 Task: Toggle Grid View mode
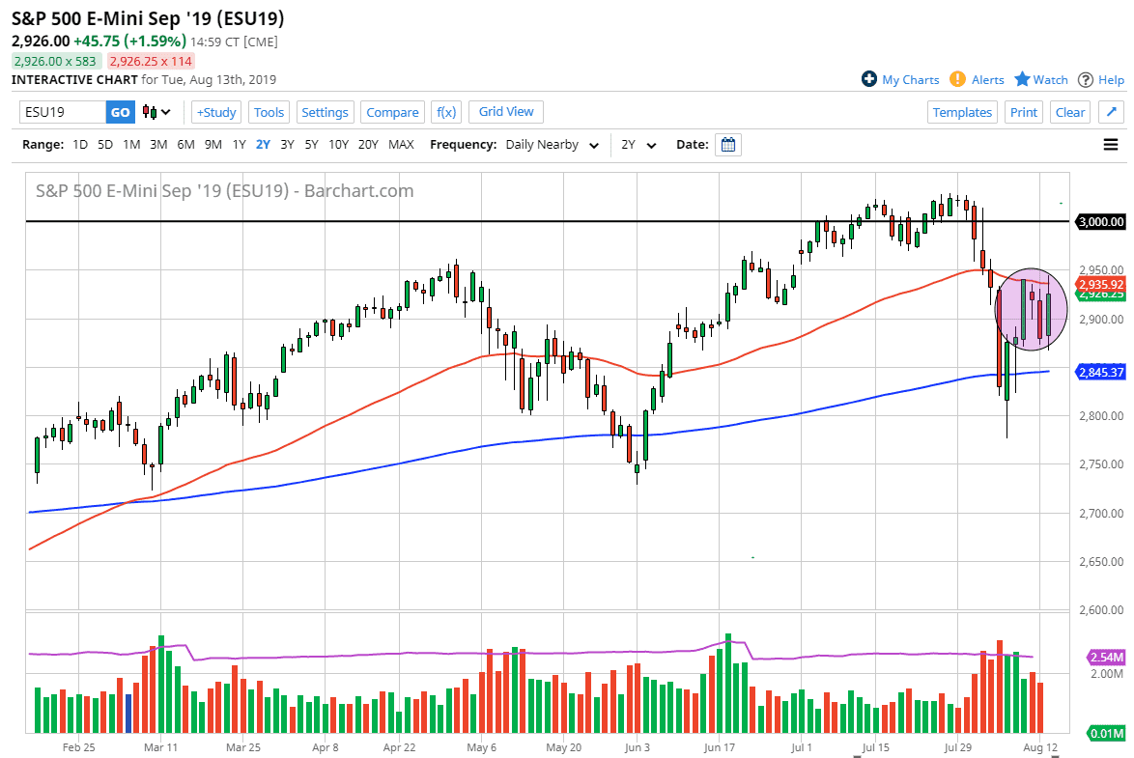[505, 112]
